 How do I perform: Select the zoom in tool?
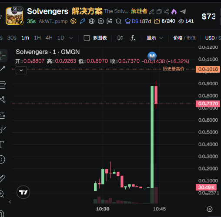coord(2,194)
